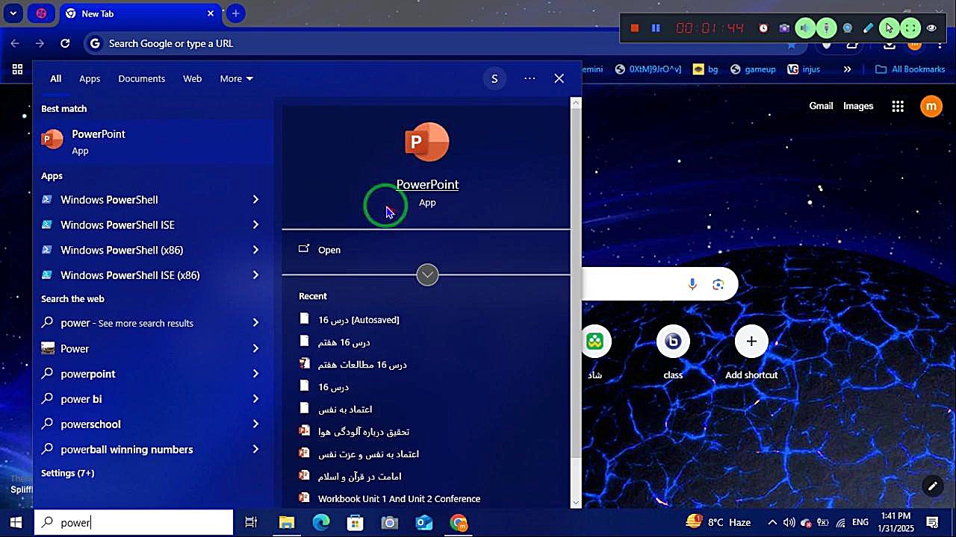Screen dimensions: 956x537
Task: Click the S account avatar in search
Action: (494, 78)
